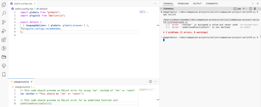Image resolution: width=261 pixels, height=107 pixels.
Task: Close the playground.js tab
Action: 31,82
